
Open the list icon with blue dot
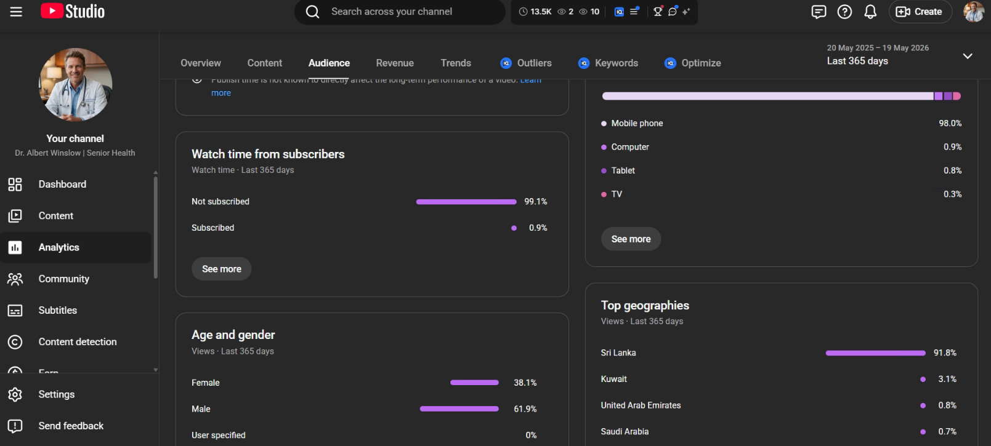point(634,11)
